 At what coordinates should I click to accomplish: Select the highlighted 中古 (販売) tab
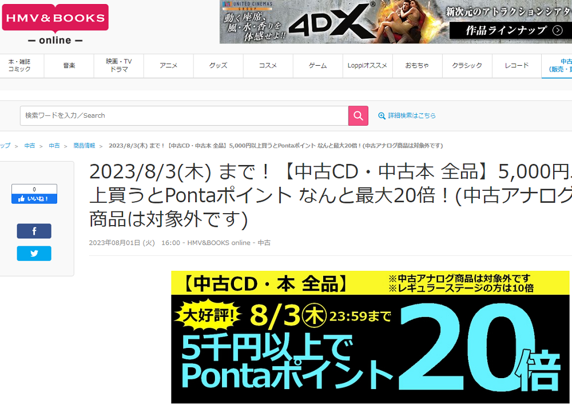(x=557, y=66)
